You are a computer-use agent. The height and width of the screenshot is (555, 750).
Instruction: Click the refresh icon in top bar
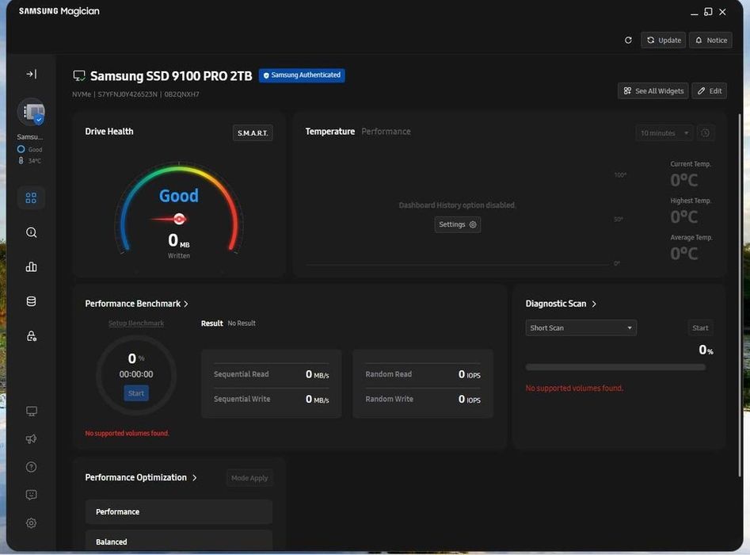tap(628, 40)
